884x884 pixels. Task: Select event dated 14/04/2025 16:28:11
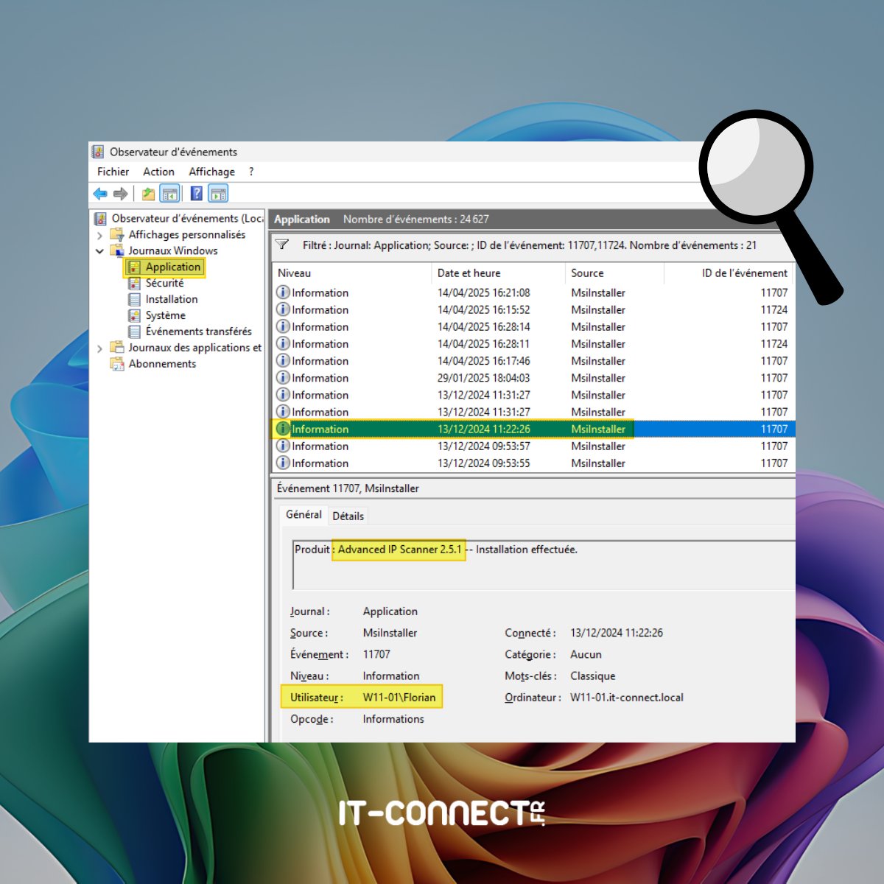[x=533, y=343]
